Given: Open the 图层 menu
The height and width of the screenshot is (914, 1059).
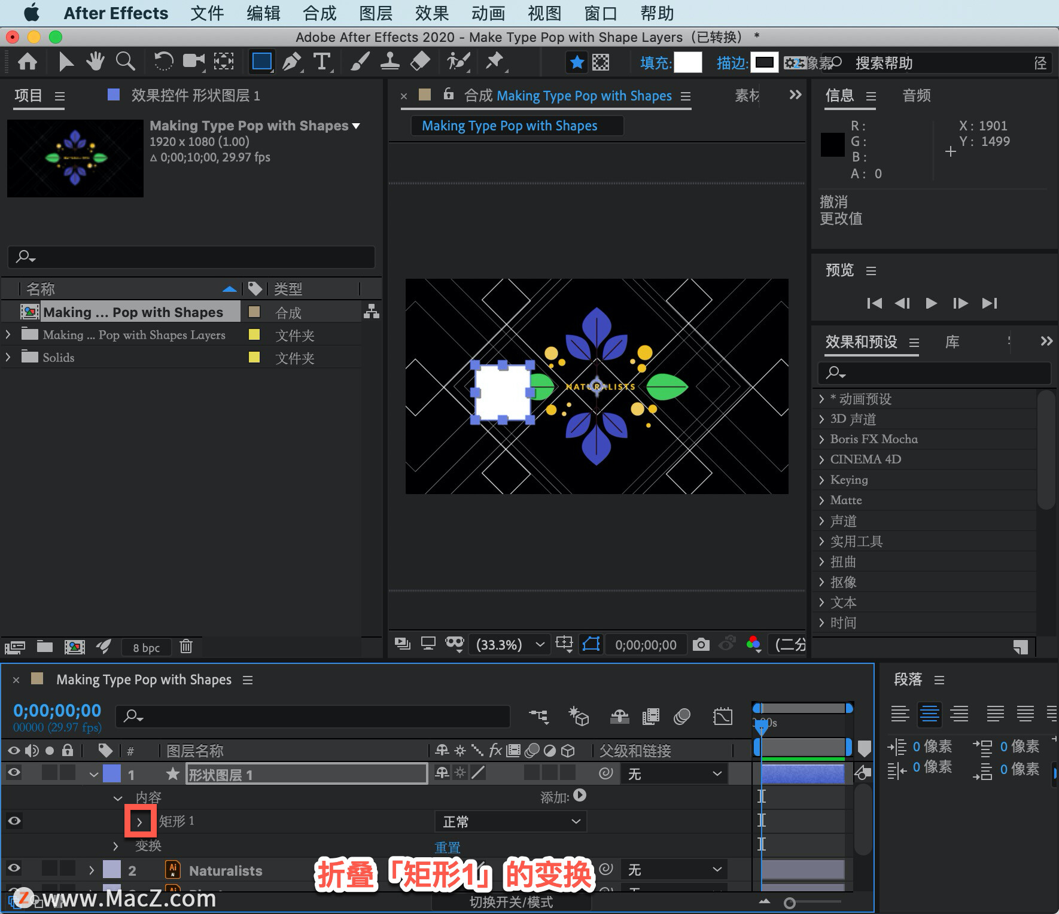Looking at the screenshot, I should [375, 13].
